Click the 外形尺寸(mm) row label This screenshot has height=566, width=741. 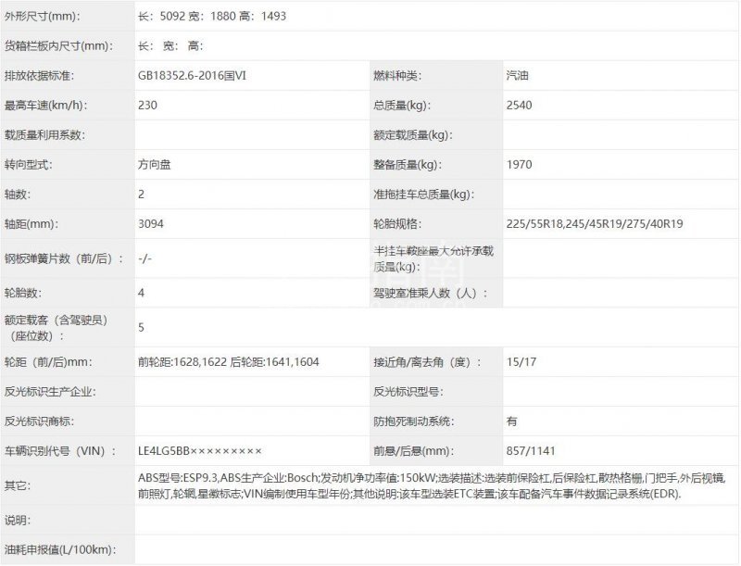point(42,16)
